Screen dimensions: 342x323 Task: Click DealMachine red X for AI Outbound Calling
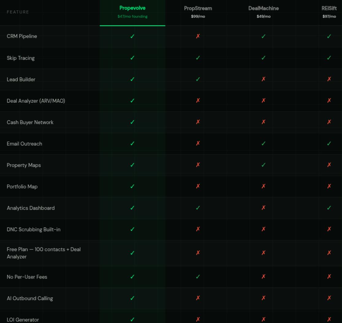[x=263, y=298]
